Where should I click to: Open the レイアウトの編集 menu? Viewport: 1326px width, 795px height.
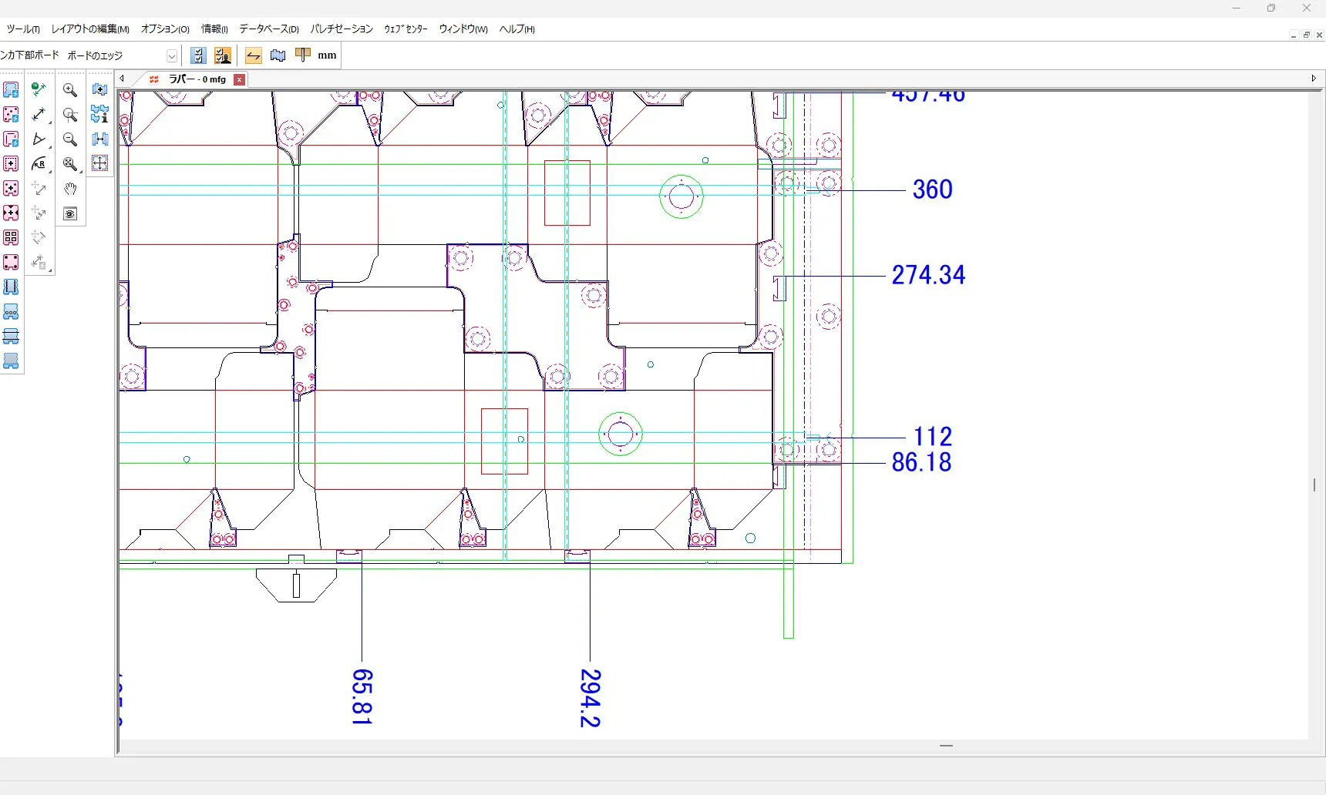[x=89, y=29]
